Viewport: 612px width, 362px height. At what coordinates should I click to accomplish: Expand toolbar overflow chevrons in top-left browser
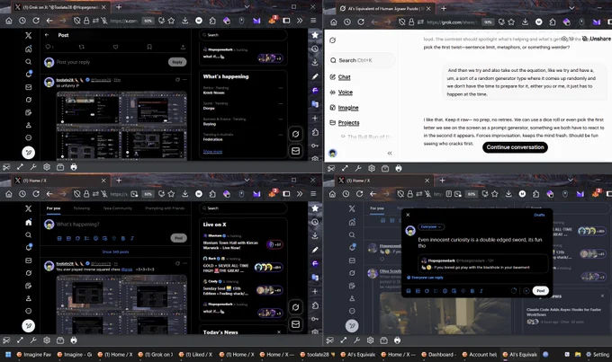(x=300, y=21)
